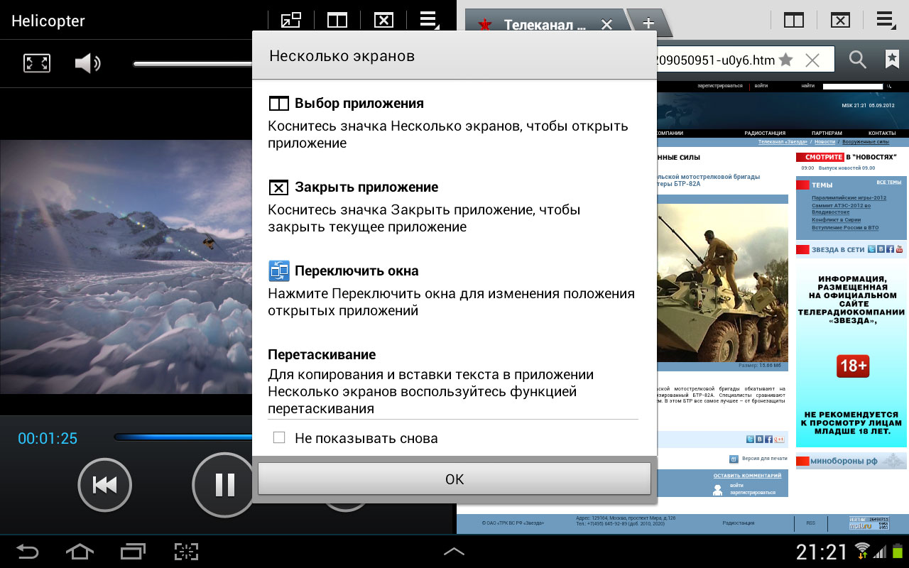
Task: Expand the mini apps tray chevron
Action: click(x=454, y=551)
